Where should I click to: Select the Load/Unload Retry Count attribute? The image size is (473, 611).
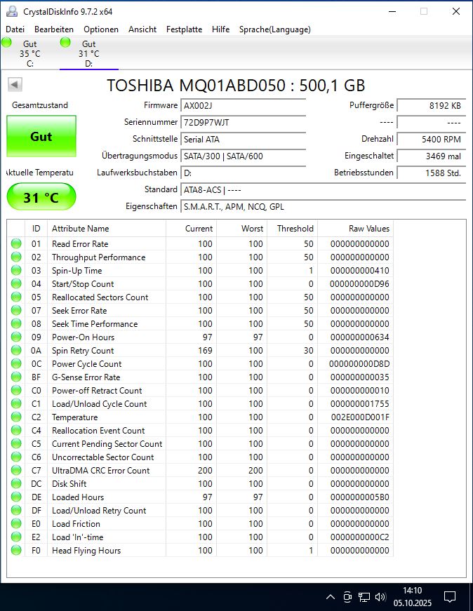click(99, 511)
